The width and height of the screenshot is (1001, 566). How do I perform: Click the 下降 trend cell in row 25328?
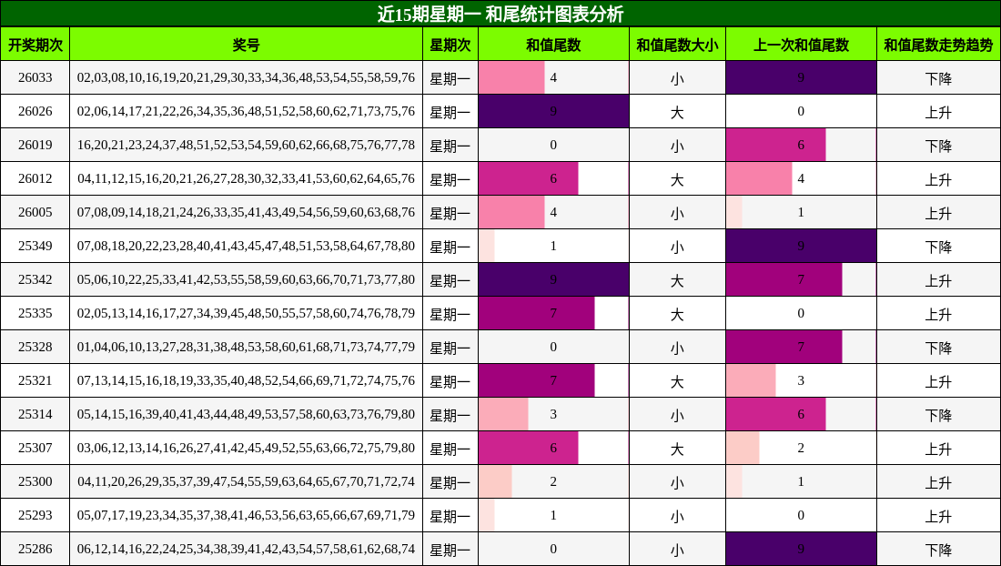pyautogui.click(x=938, y=348)
